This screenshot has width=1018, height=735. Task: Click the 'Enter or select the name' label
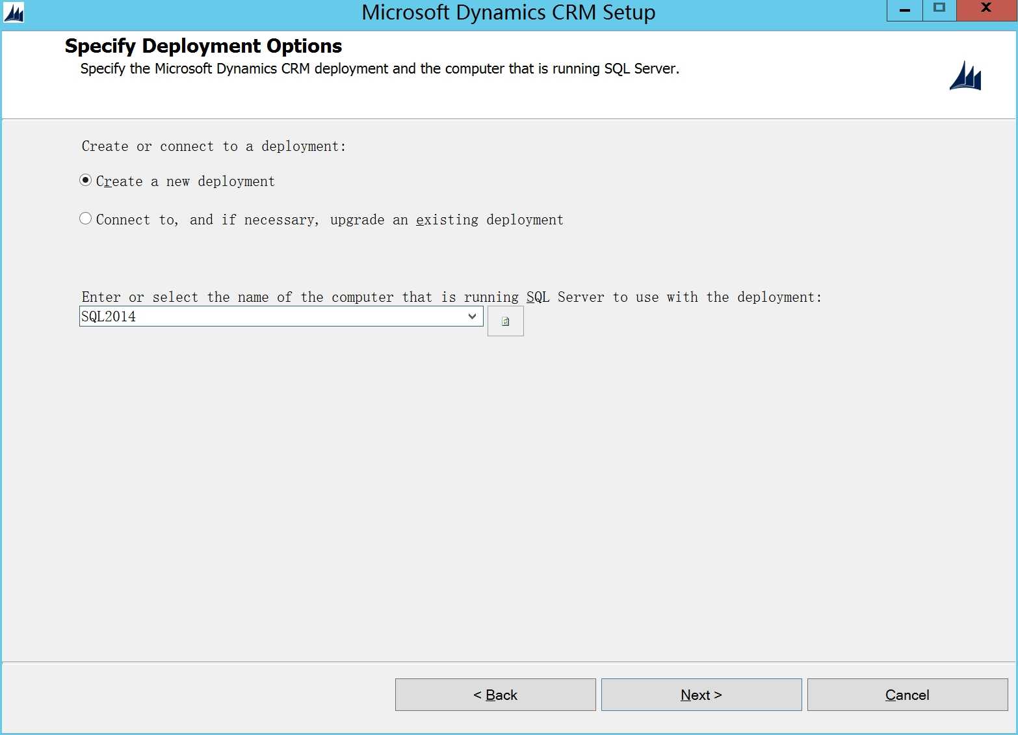tap(452, 297)
